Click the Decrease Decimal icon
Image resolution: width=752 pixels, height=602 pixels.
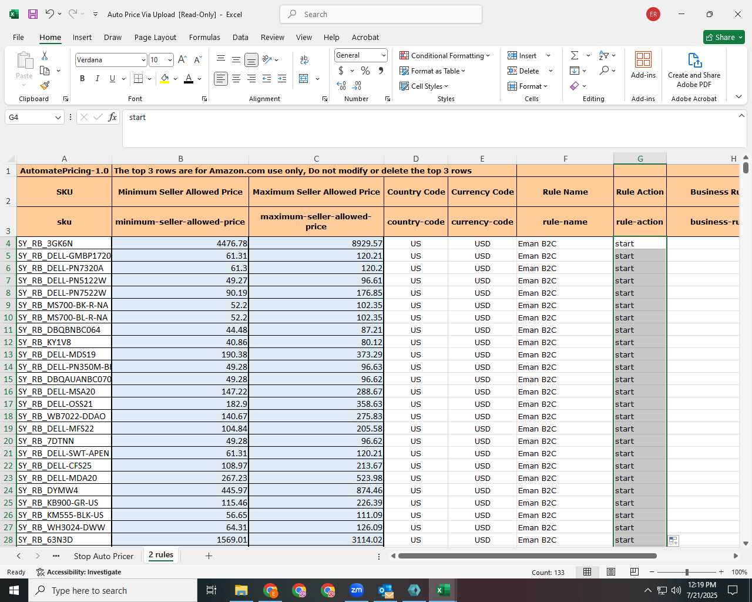357,86
